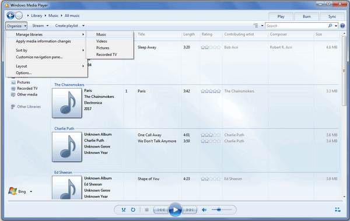Screen dimensions: 350x221
Task: Go to the previous track
Action: click(x=161, y=210)
